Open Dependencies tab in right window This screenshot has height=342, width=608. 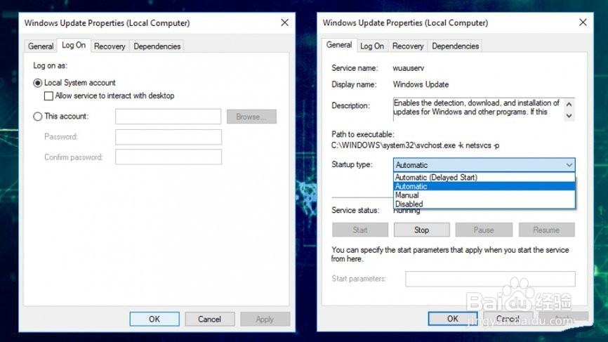click(x=455, y=46)
